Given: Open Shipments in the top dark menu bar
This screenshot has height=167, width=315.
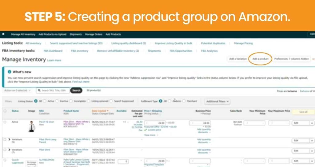Looking at the screenshot, I should tap(76, 34).
